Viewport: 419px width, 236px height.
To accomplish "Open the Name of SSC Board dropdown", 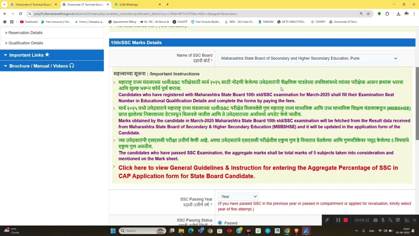I will pos(308,58).
